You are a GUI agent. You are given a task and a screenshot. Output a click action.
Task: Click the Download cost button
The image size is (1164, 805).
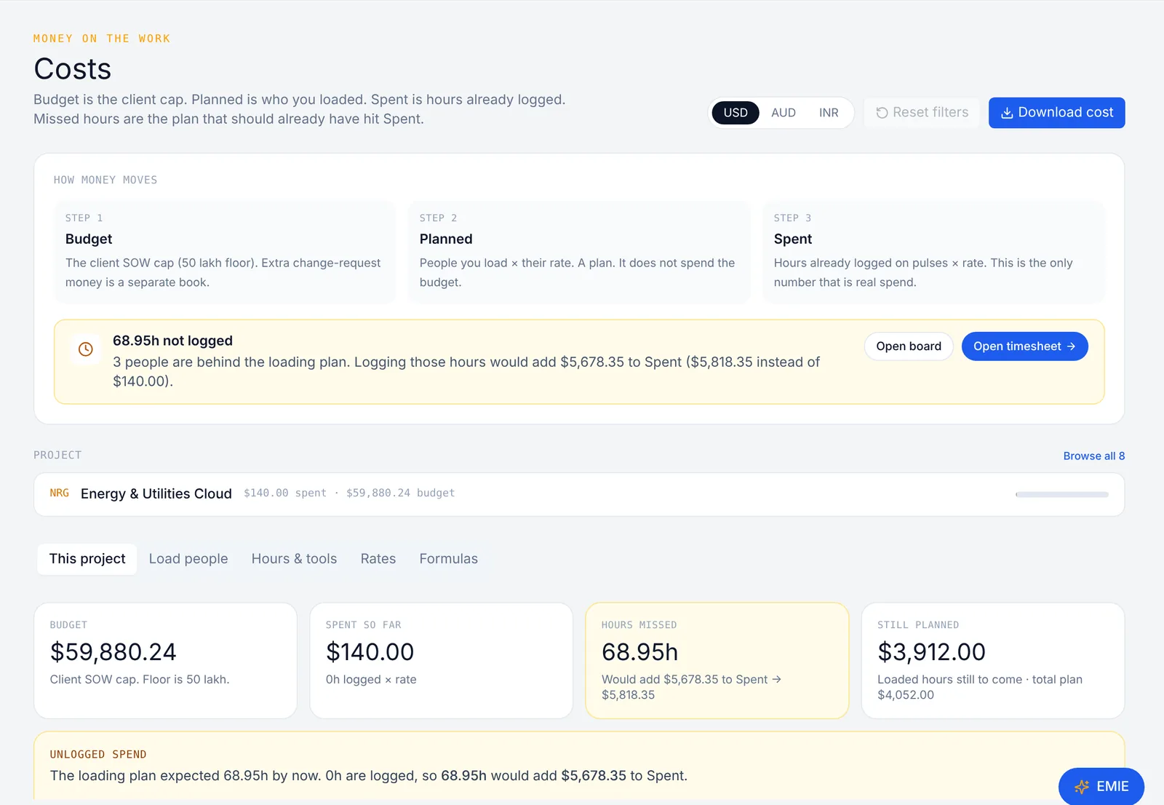(x=1056, y=113)
